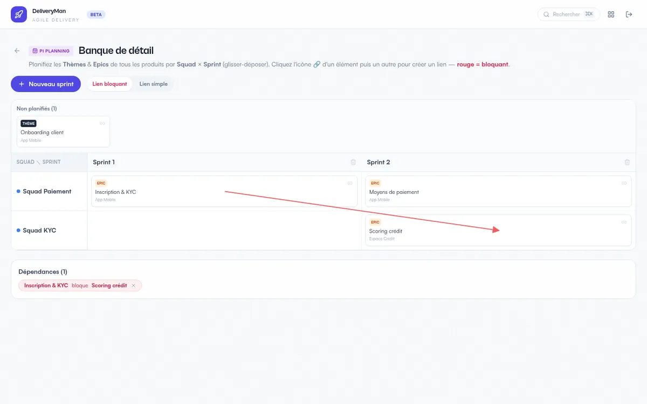
Task: Go back using the left arrow icon
Action: [x=17, y=51]
